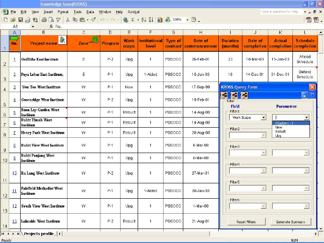Click the second Acrobat PDF toolbar icon
Viewport: 324px width, 243px height.
click(x=316, y=20)
